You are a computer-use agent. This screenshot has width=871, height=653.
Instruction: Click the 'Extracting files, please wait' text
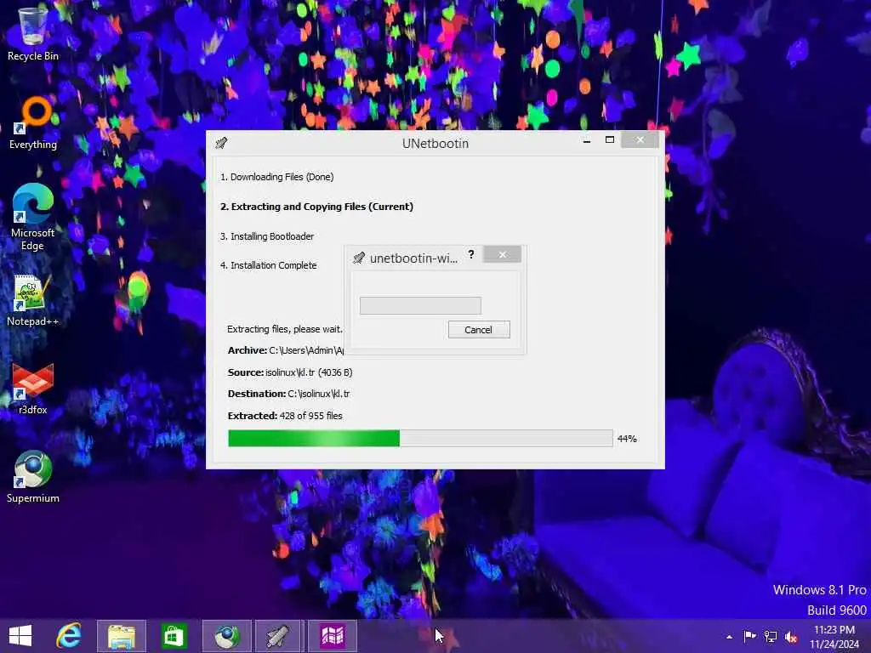coord(285,329)
